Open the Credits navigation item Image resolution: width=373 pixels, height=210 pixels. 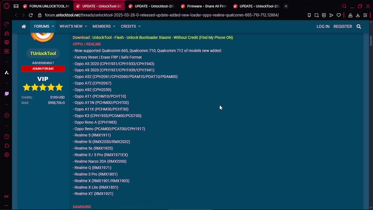click(128, 27)
